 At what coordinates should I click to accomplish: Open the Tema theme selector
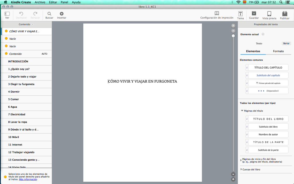pyautogui.click(x=240, y=14)
